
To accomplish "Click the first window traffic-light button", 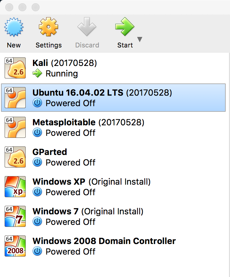I will click(9, 7).
